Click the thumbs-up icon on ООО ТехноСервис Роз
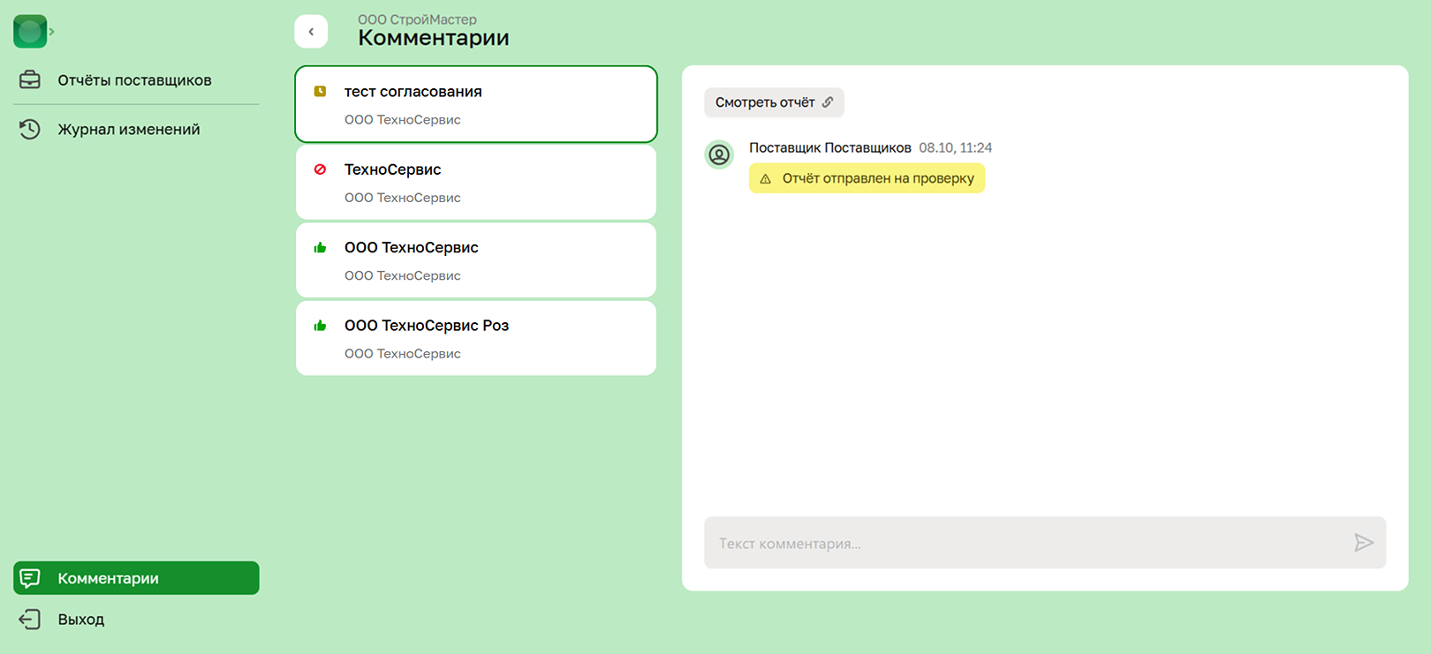This screenshot has width=1431, height=654. tap(320, 326)
